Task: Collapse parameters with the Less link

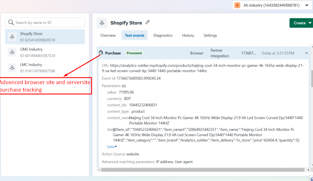Action: 112,147
